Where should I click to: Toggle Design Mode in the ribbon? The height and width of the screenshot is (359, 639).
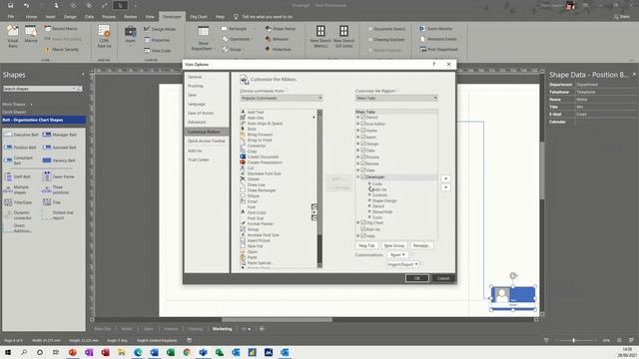click(x=160, y=29)
